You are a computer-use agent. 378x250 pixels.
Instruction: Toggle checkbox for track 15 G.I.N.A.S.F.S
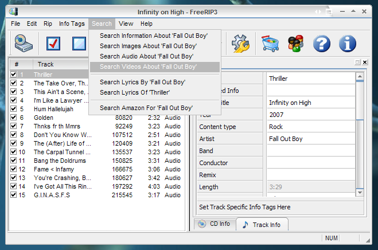coord(14,195)
